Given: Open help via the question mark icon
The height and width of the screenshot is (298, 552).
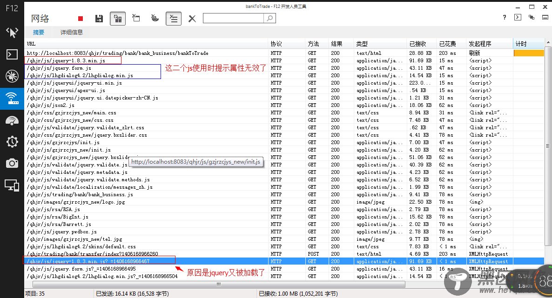Looking at the screenshot, I should 505,17.
